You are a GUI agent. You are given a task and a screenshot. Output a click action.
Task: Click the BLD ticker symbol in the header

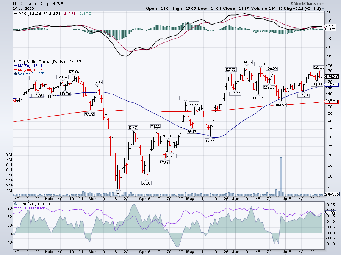(17, 3)
